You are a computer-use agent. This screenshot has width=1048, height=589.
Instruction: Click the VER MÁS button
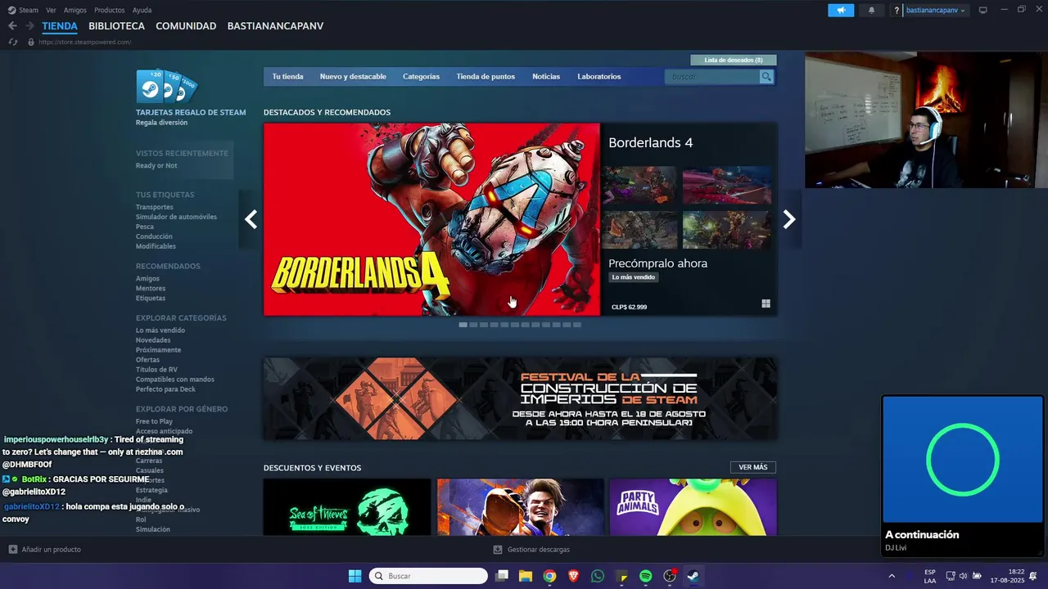[x=753, y=467]
